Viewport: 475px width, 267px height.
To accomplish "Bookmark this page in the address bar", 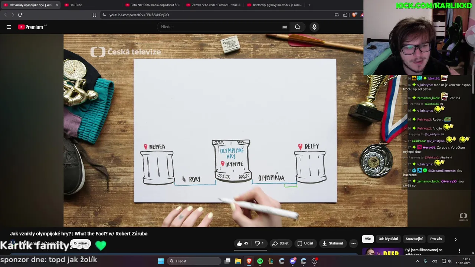I will (94, 15).
